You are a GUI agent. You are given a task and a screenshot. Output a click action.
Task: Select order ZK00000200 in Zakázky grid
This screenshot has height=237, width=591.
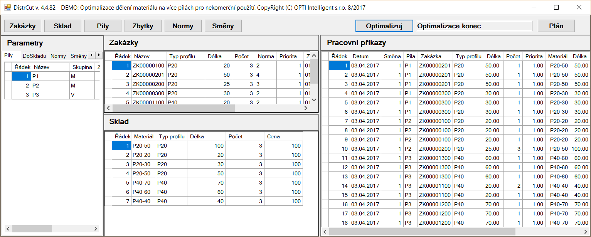[208, 84]
